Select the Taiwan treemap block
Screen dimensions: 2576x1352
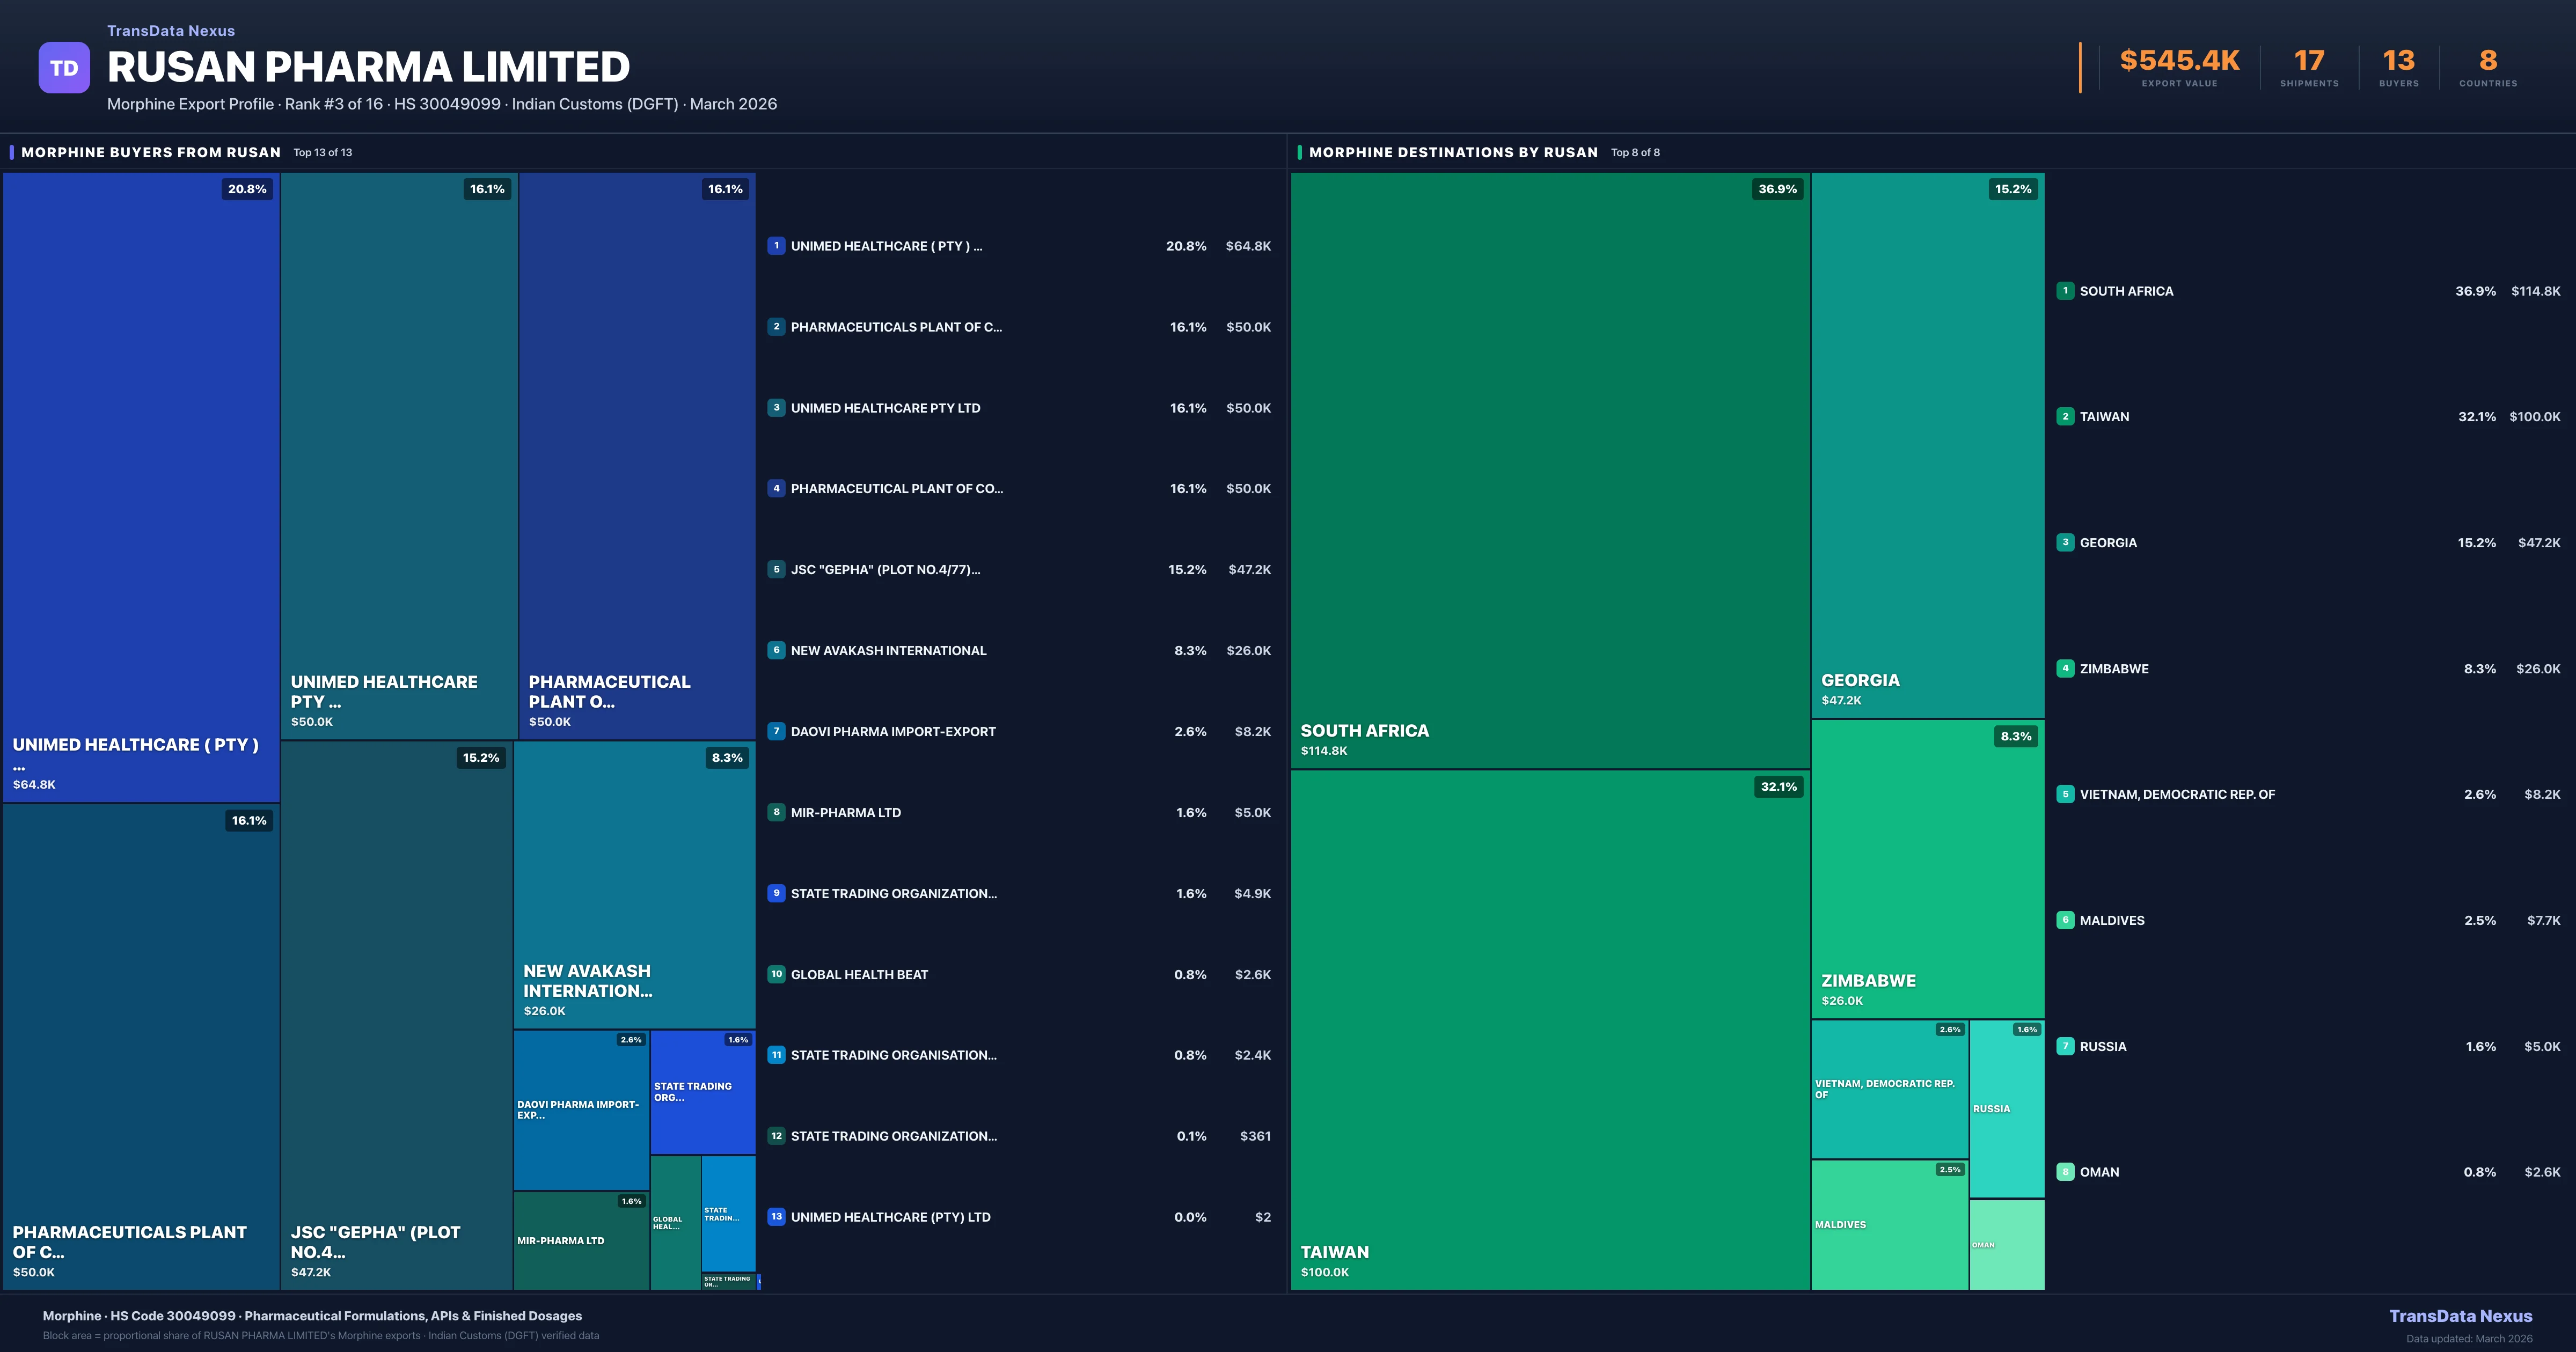coord(1549,1030)
